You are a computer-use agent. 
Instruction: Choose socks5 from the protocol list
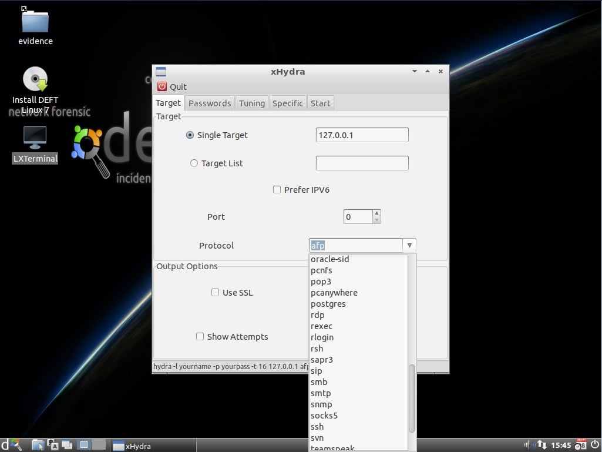pos(359,416)
